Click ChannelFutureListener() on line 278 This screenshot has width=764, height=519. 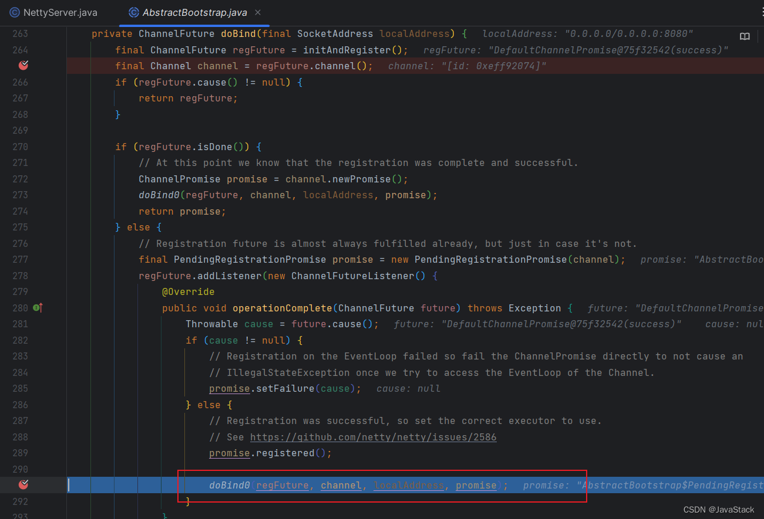pyautogui.click(x=359, y=276)
